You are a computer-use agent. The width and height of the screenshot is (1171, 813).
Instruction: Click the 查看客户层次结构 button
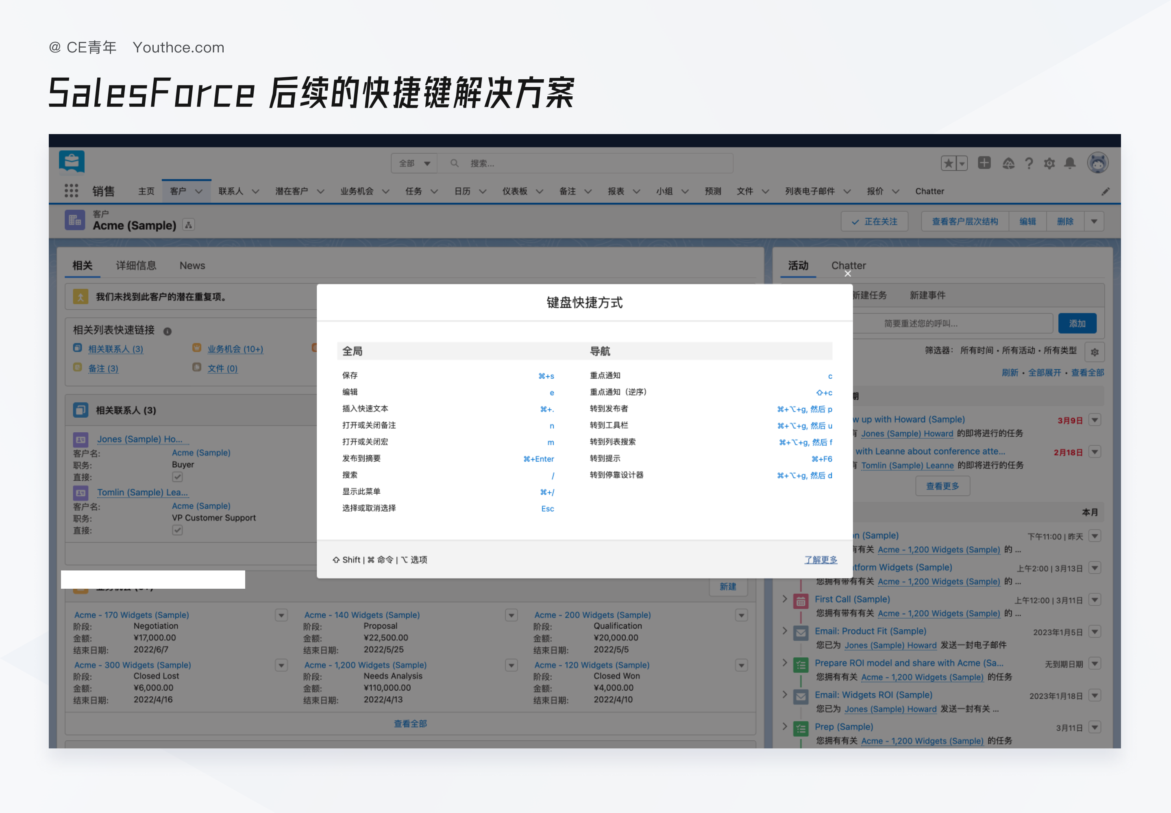tap(964, 221)
